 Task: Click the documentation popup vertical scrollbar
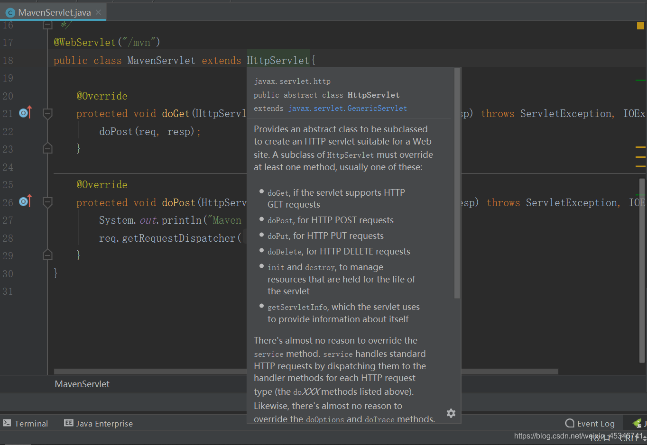pos(457,183)
